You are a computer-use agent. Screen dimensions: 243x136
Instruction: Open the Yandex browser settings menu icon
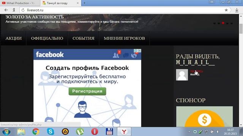point(212,2)
